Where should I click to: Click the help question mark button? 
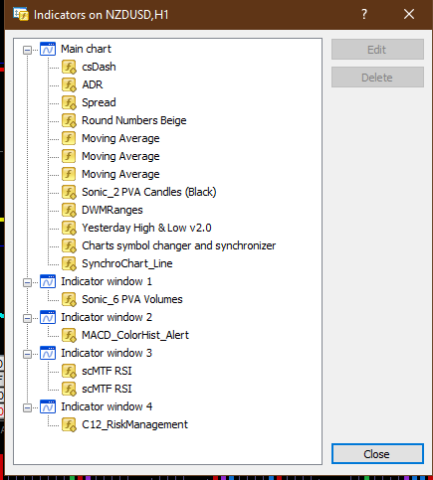(364, 14)
